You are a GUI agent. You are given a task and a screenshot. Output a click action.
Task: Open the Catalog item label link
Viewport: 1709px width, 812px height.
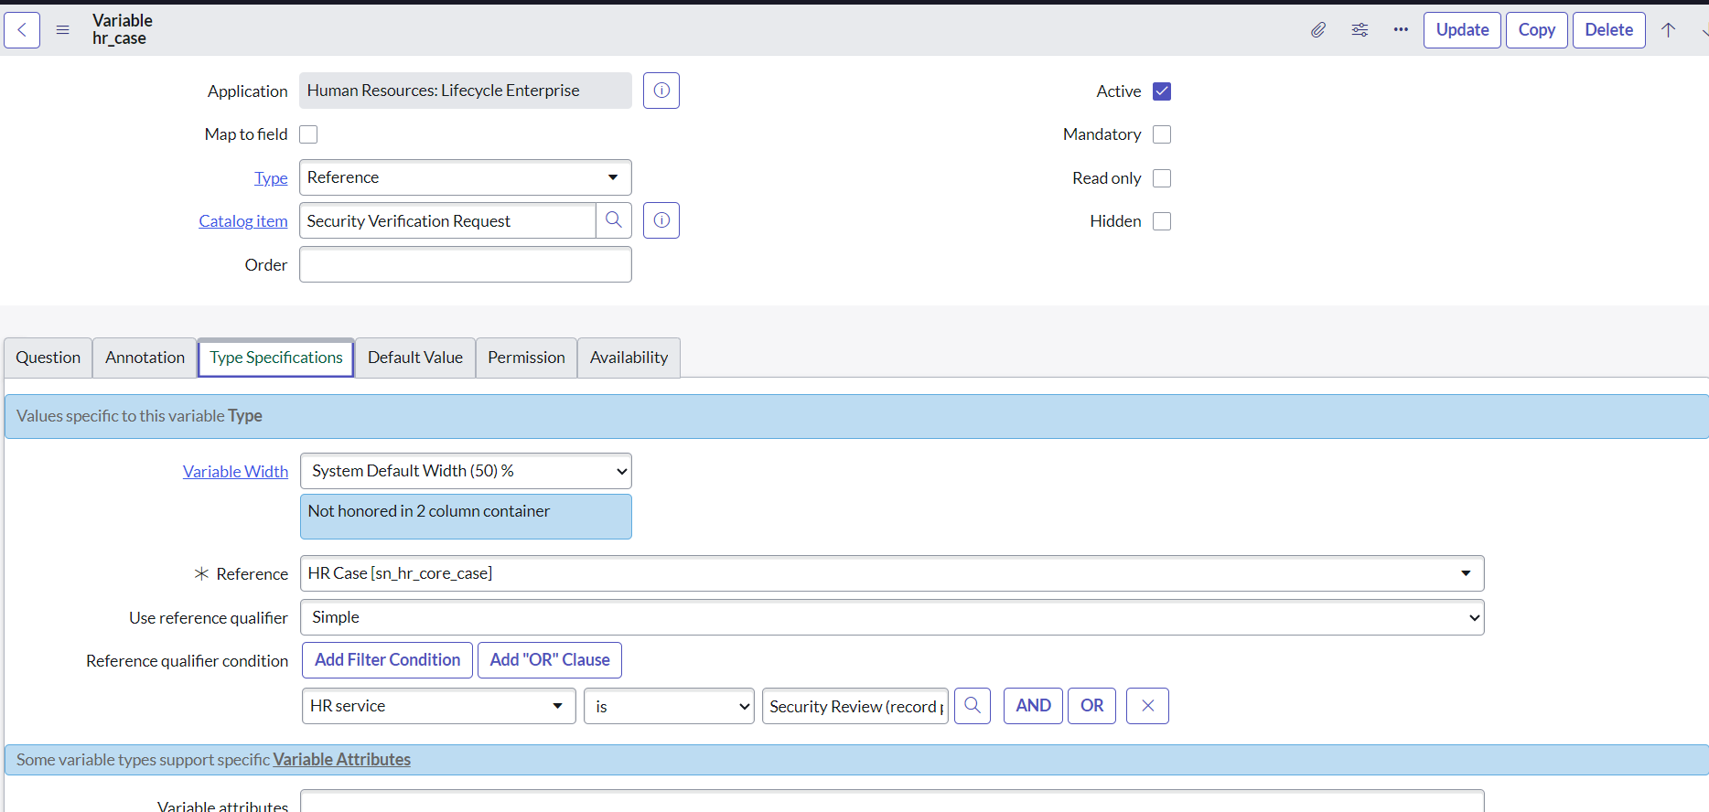[x=243, y=221]
